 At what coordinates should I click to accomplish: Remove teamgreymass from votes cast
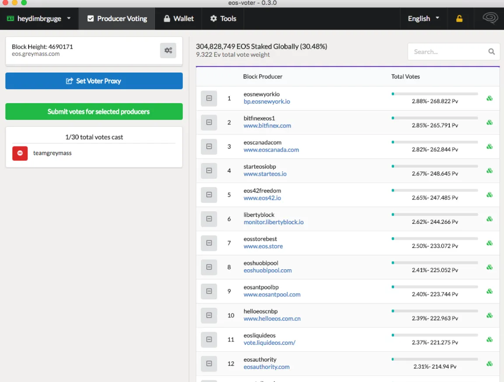point(20,153)
